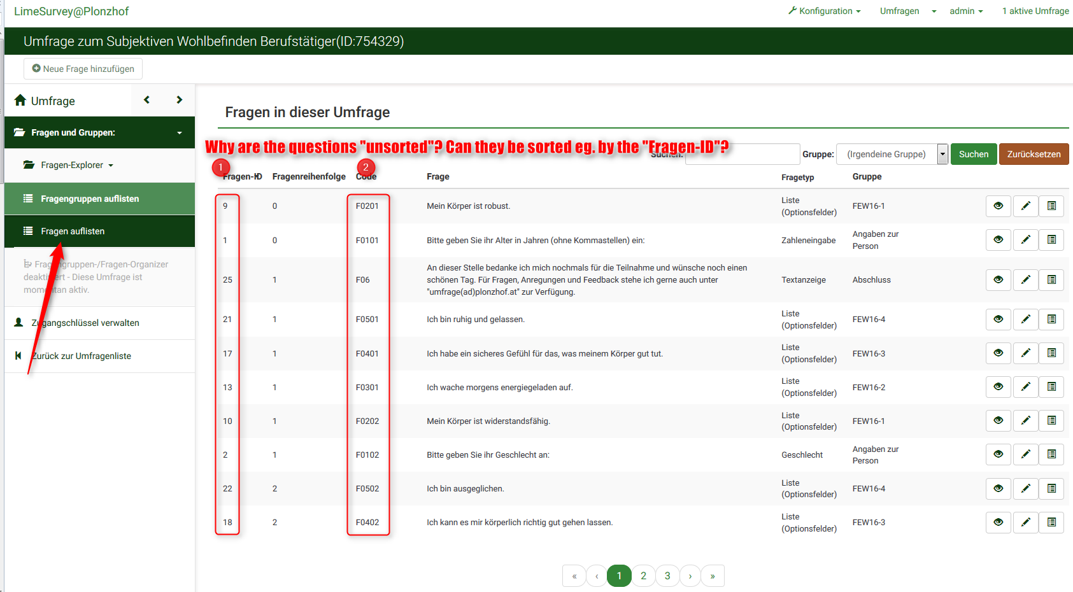The width and height of the screenshot is (1073, 592).
Task: Select Fragengruppen auflisten in sidebar
Action: tap(90, 199)
